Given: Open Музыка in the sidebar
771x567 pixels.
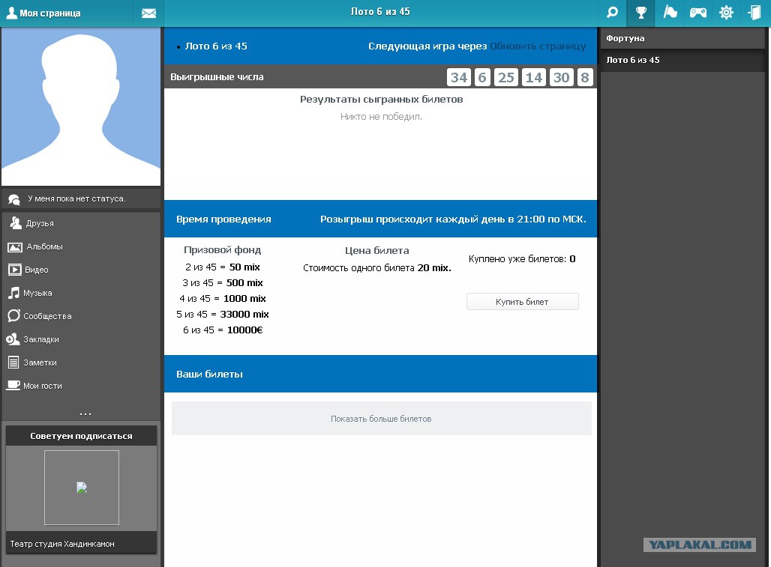Looking at the screenshot, I should tap(37, 293).
